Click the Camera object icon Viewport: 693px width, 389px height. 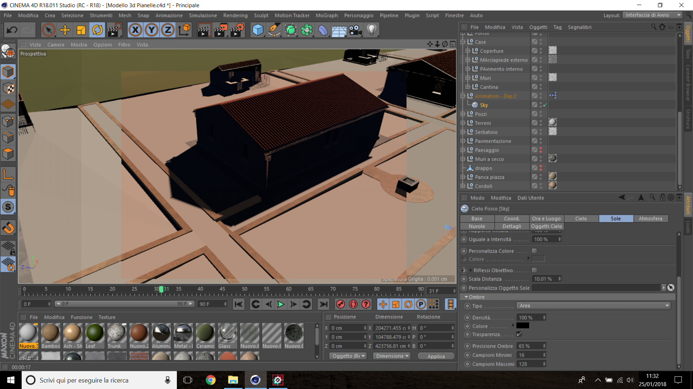(x=355, y=30)
